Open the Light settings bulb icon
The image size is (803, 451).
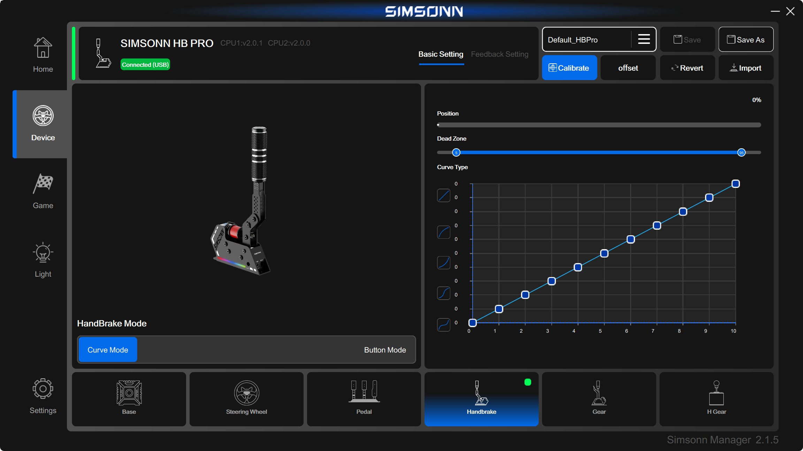[x=43, y=260]
